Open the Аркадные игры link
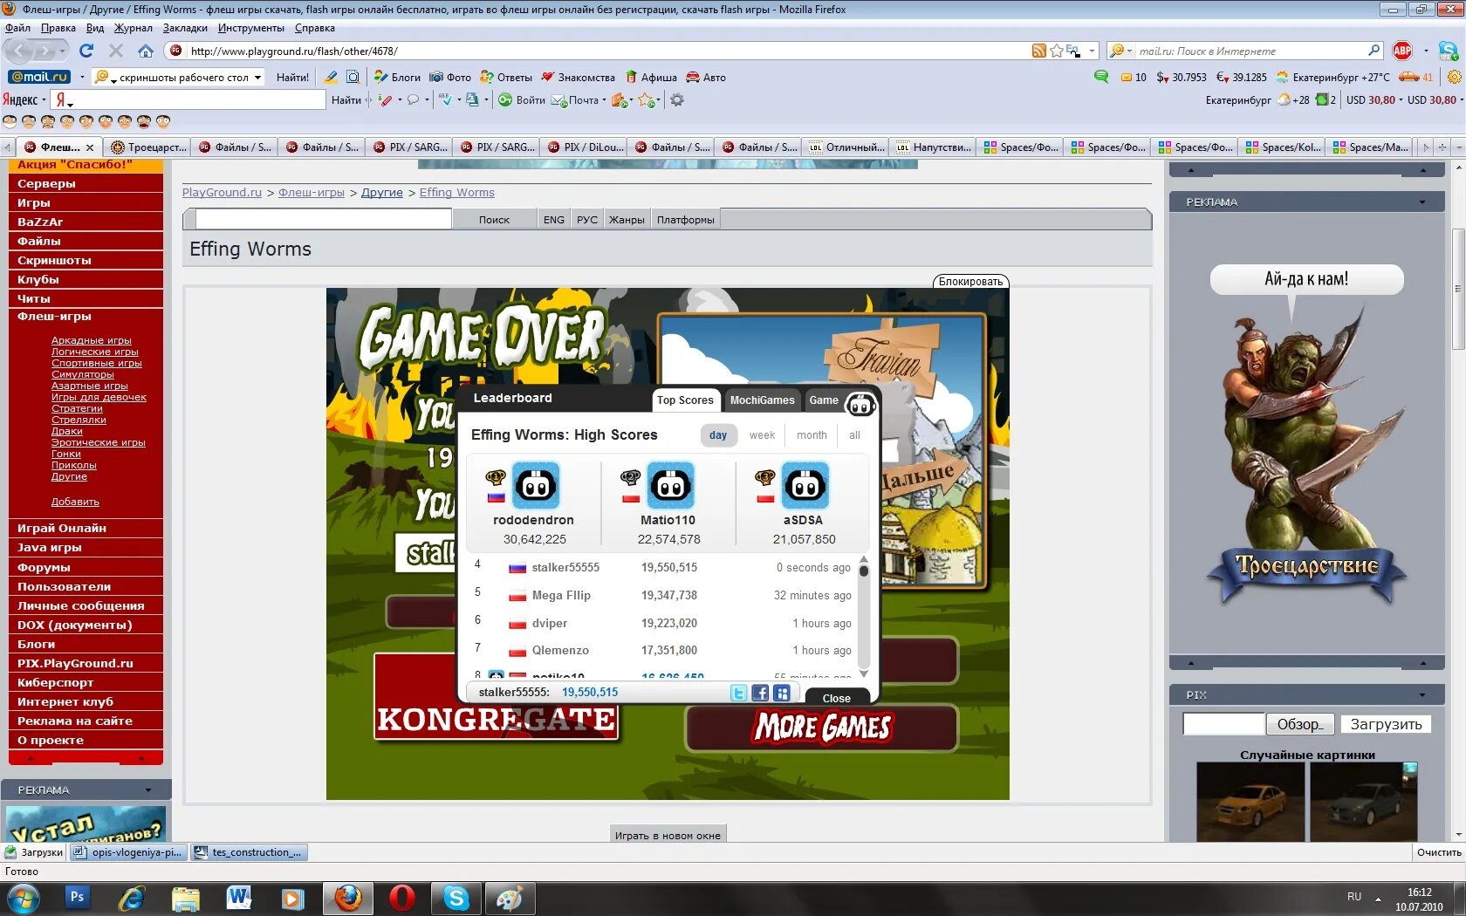Image resolution: width=1466 pixels, height=916 pixels. click(91, 340)
